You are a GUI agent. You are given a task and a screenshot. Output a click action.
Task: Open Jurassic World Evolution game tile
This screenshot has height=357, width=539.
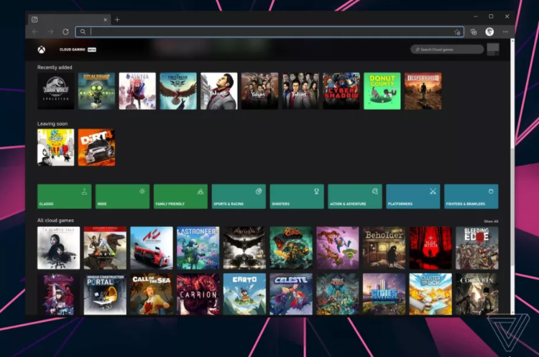(55, 91)
